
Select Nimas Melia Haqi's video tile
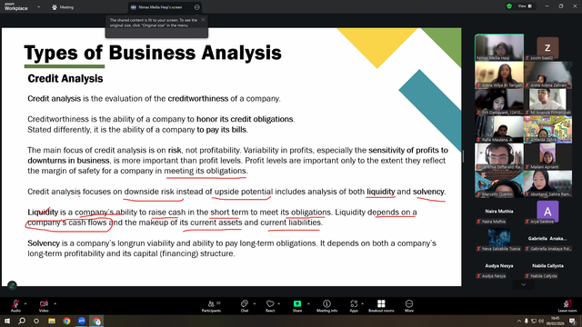coord(499,47)
